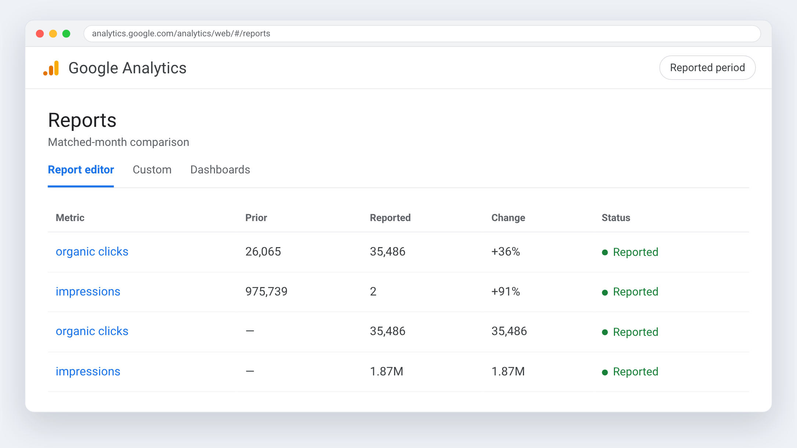797x448 pixels.
Task: Click the Google Analytics title text
Action: [127, 68]
